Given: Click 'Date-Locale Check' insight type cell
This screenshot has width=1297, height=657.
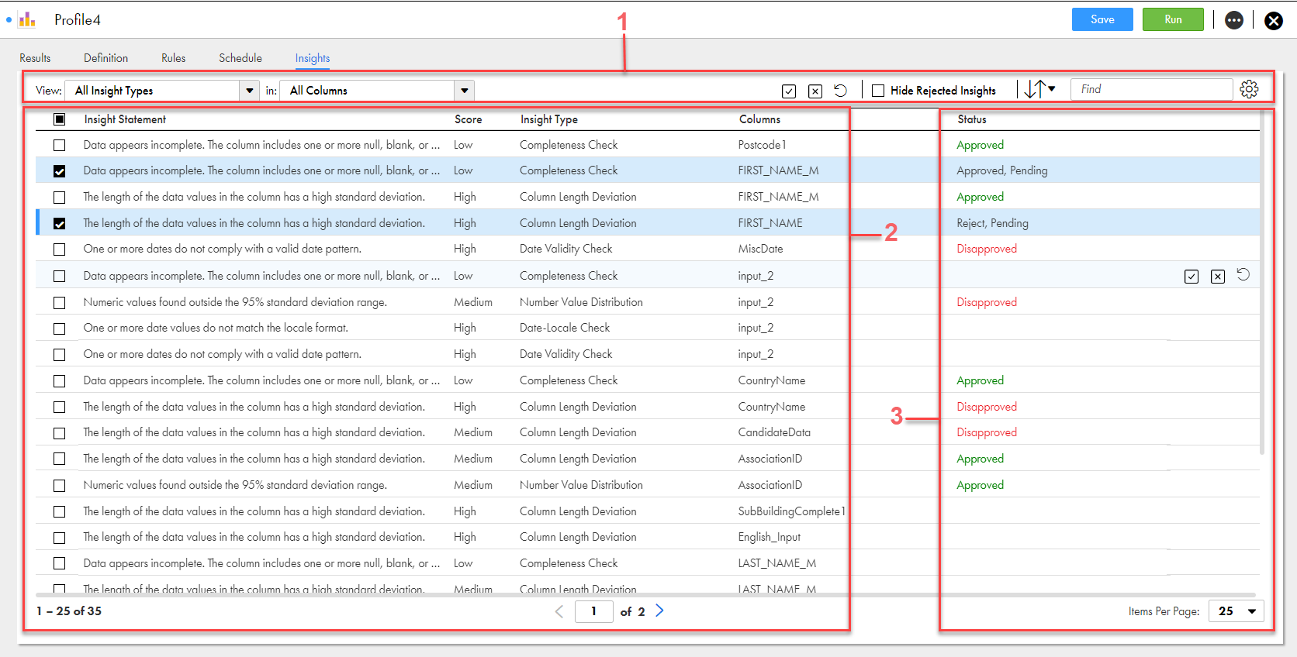Looking at the screenshot, I should tap(565, 328).
